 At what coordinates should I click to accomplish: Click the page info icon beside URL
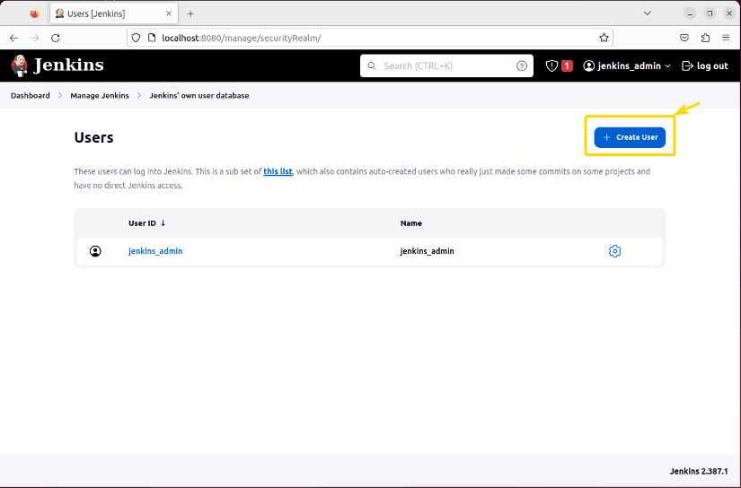152,38
